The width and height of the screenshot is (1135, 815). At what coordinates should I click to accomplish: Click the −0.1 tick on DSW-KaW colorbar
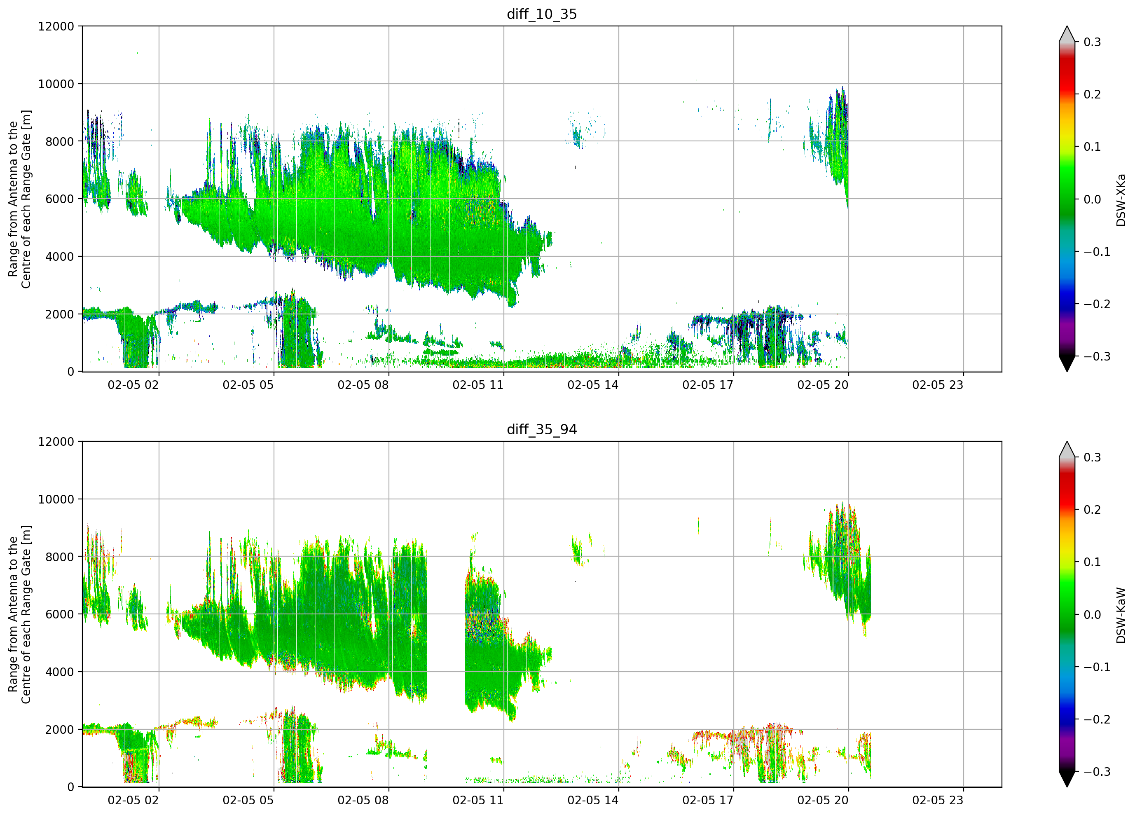[1097, 667]
